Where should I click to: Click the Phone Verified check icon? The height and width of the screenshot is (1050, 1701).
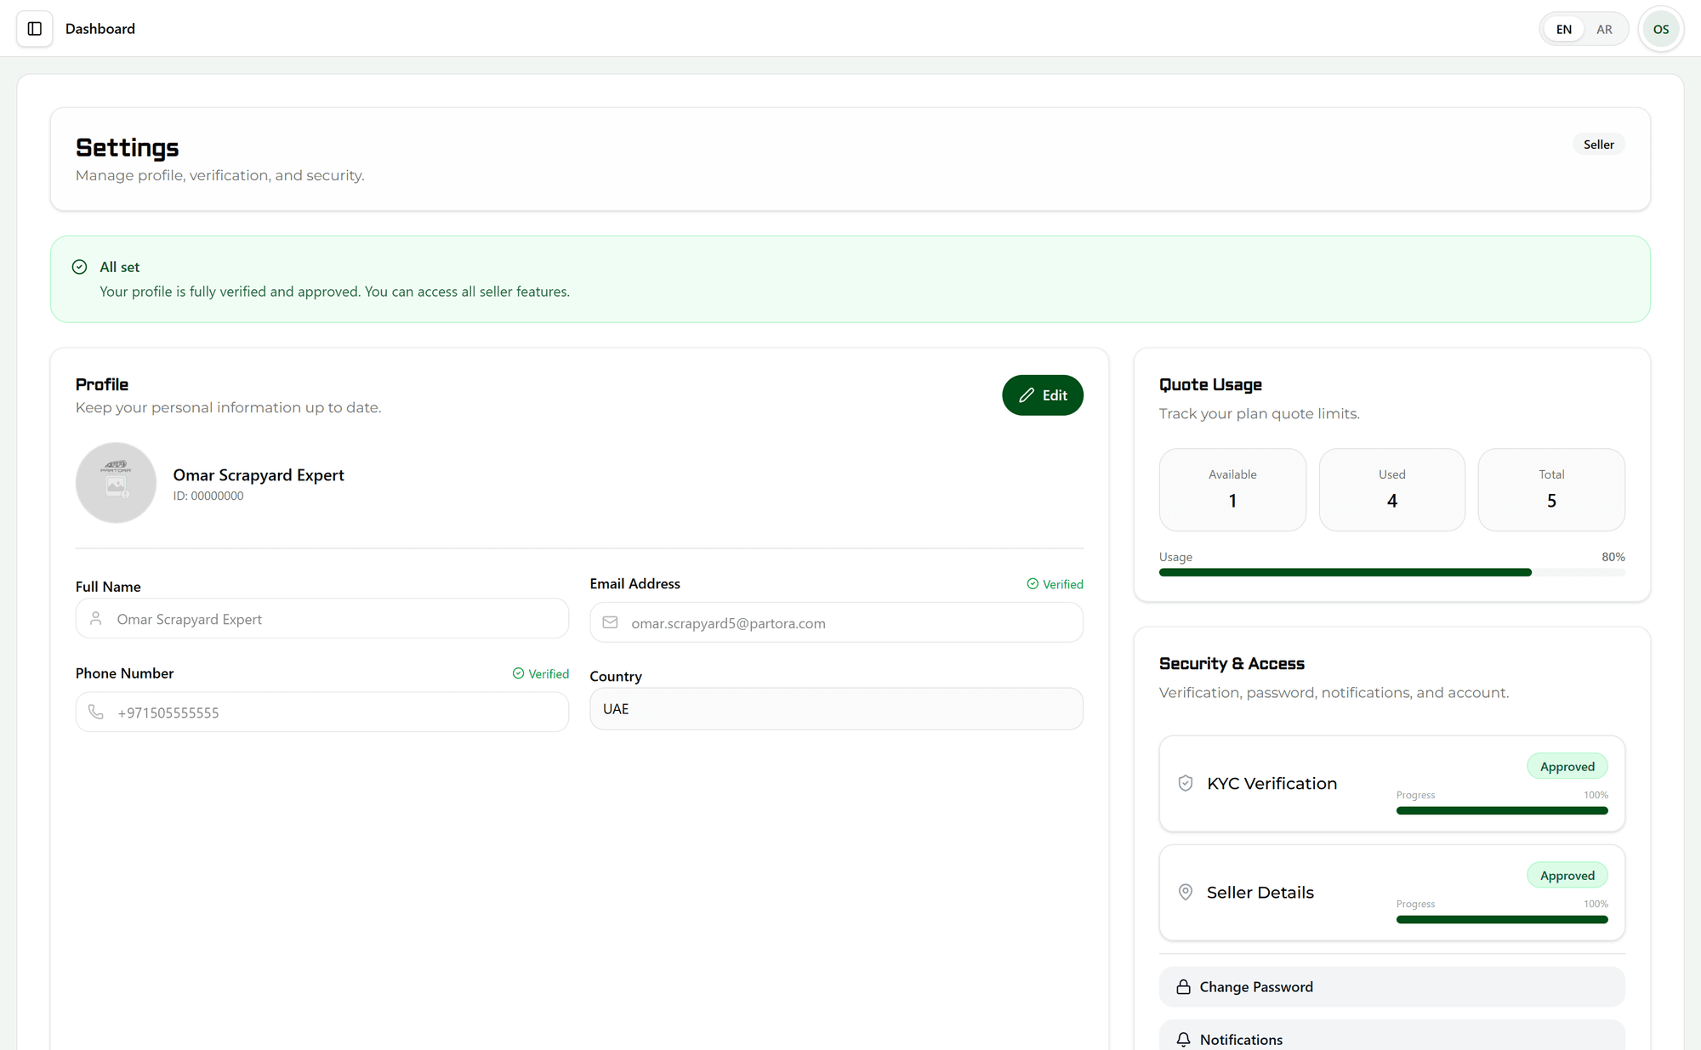tap(518, 673)
